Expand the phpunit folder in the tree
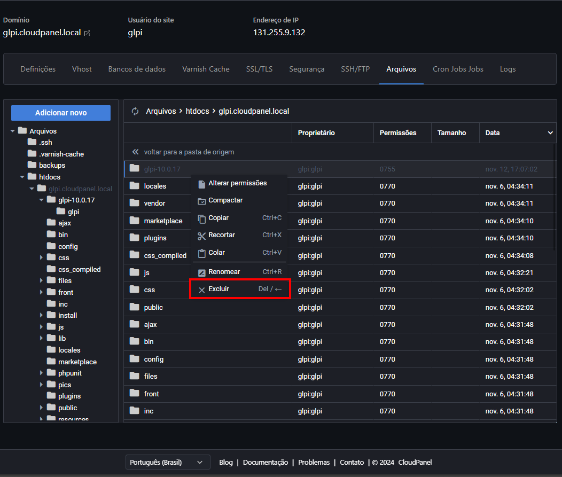The image size is (562, 477). (x=42, y=373)
